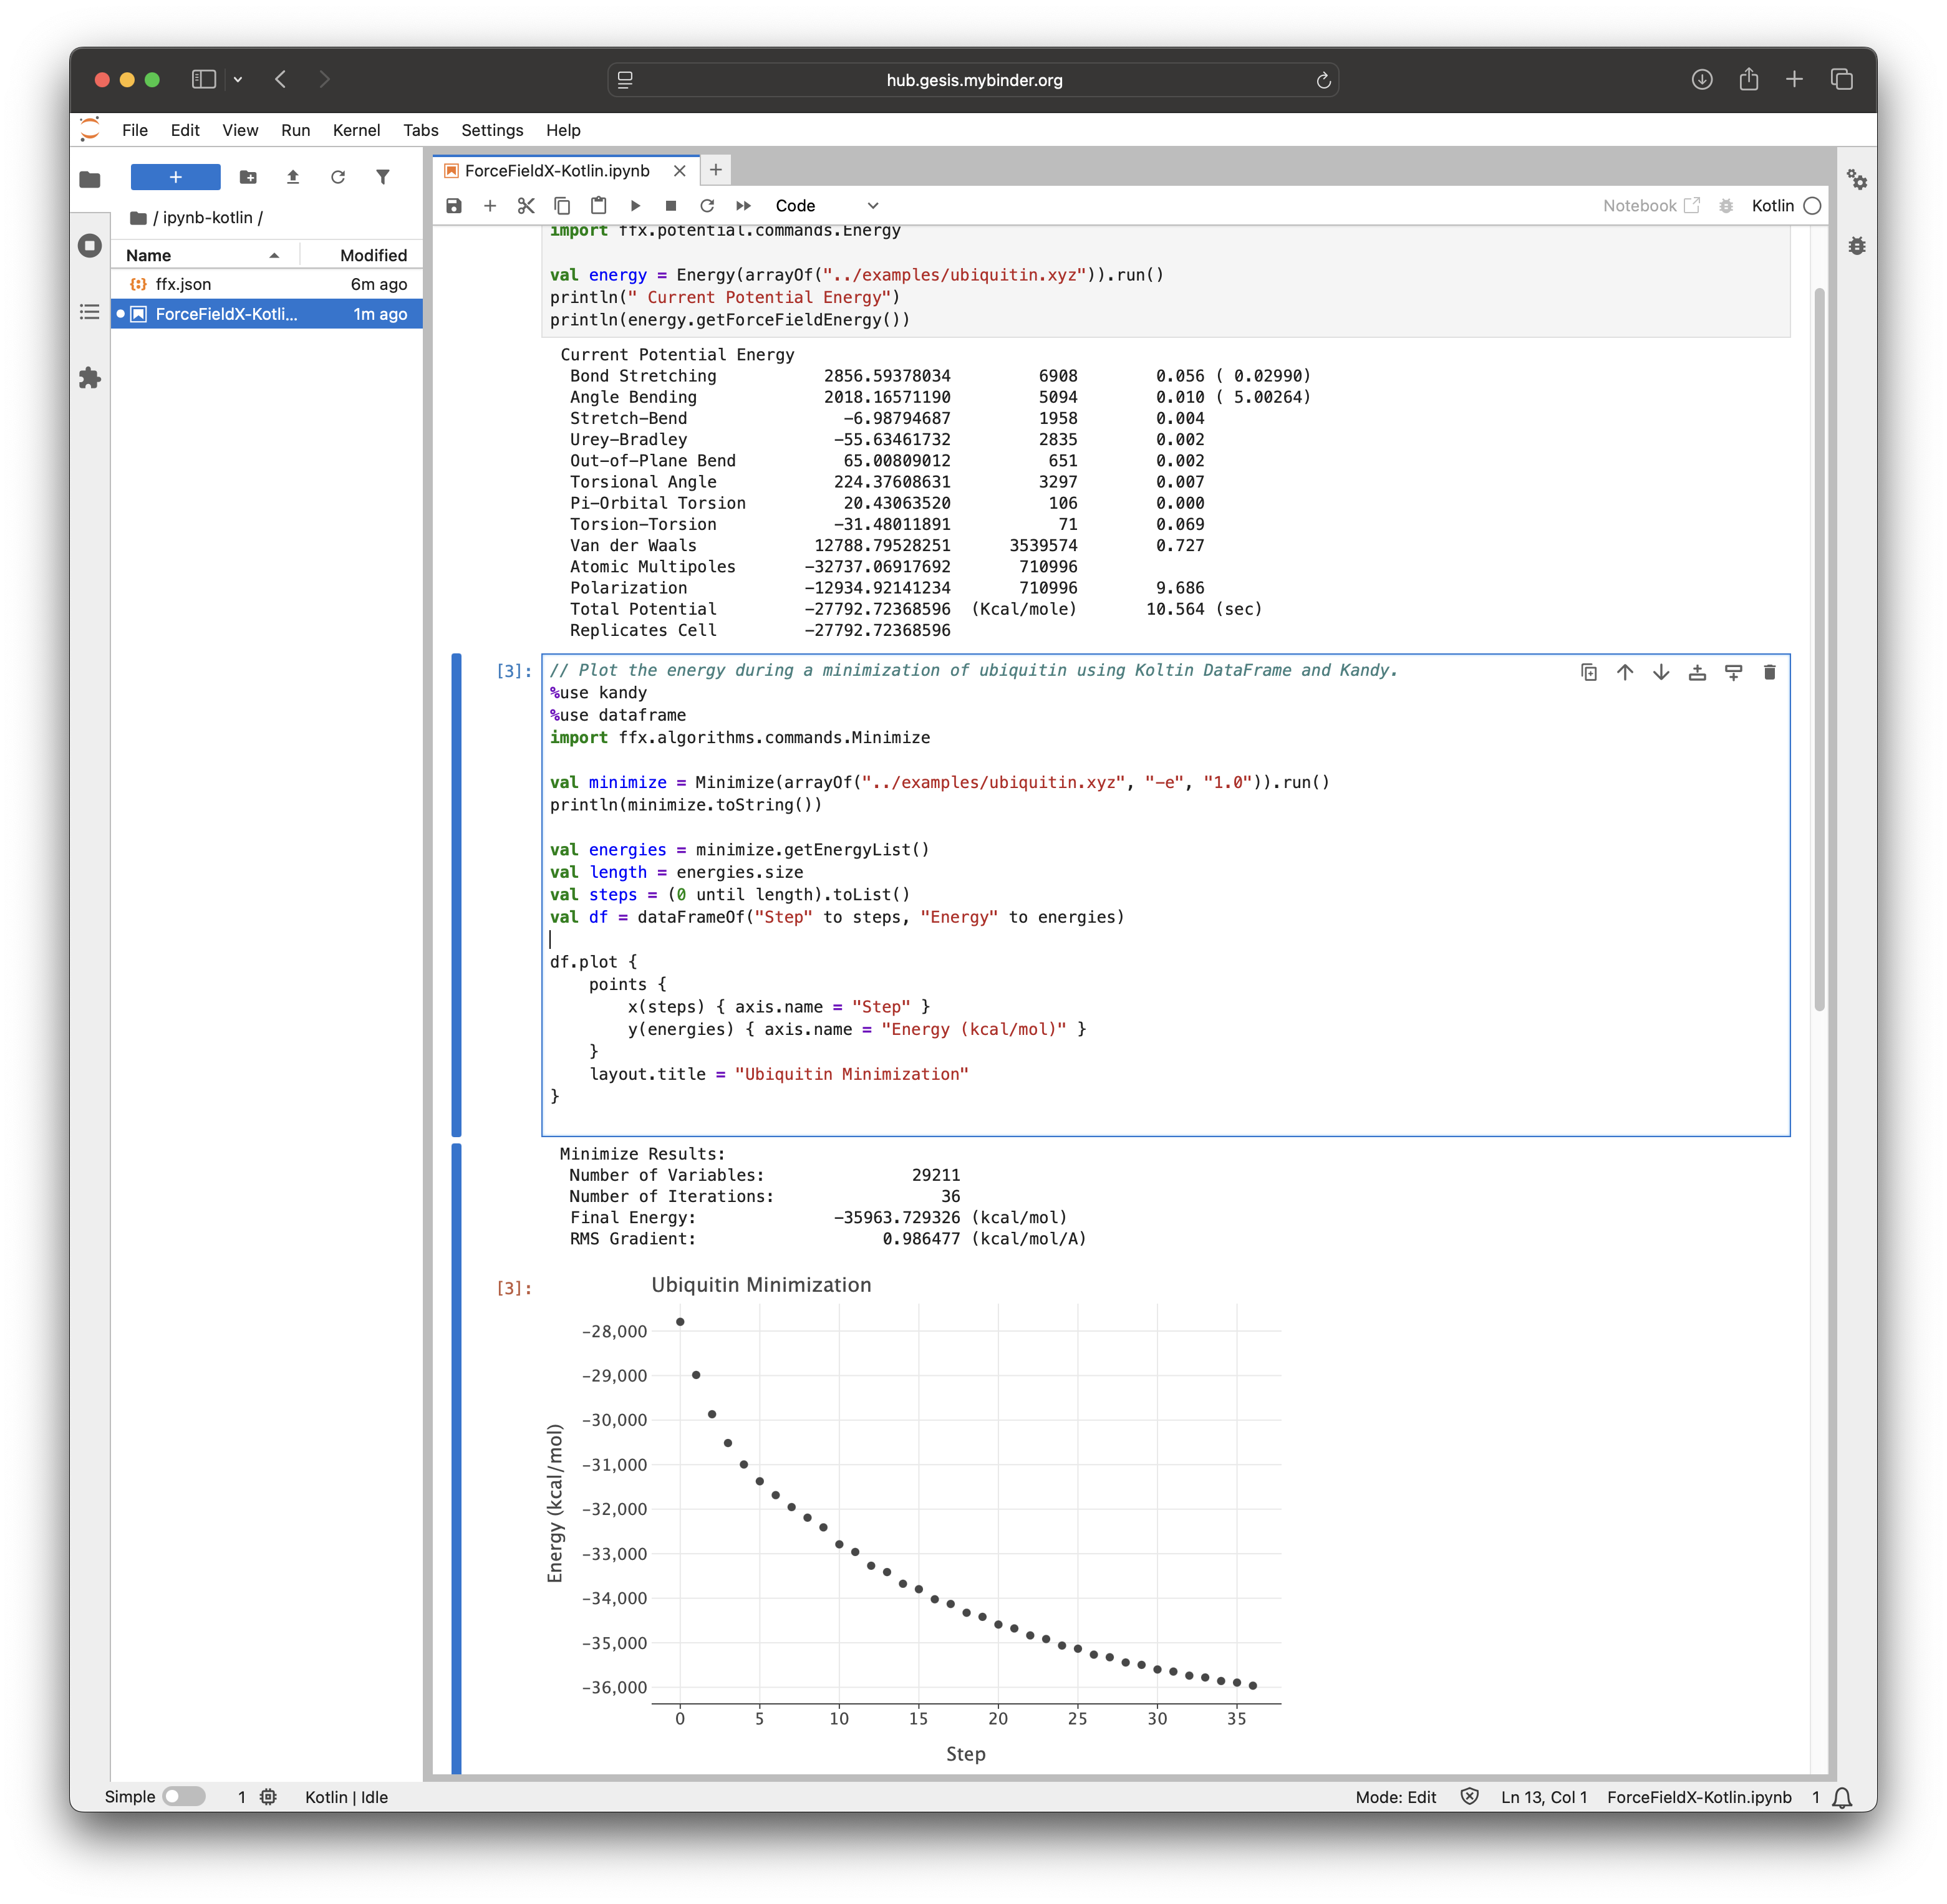Click the blue new launcher button

coord(175,177)
